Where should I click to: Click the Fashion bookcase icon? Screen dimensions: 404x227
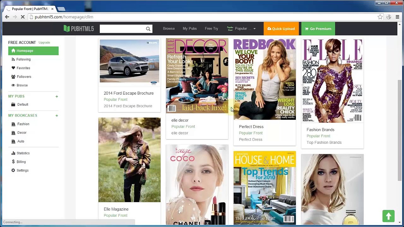(13, 124)
